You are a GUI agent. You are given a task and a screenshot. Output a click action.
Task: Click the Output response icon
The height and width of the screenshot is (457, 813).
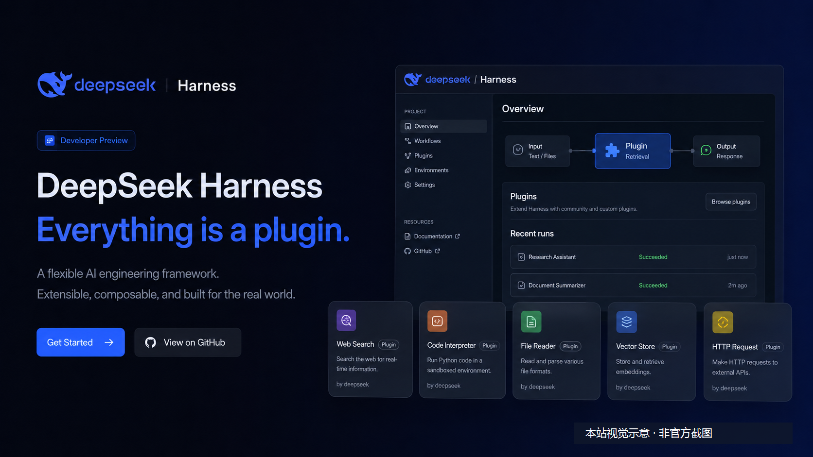[x=706, y=150]
